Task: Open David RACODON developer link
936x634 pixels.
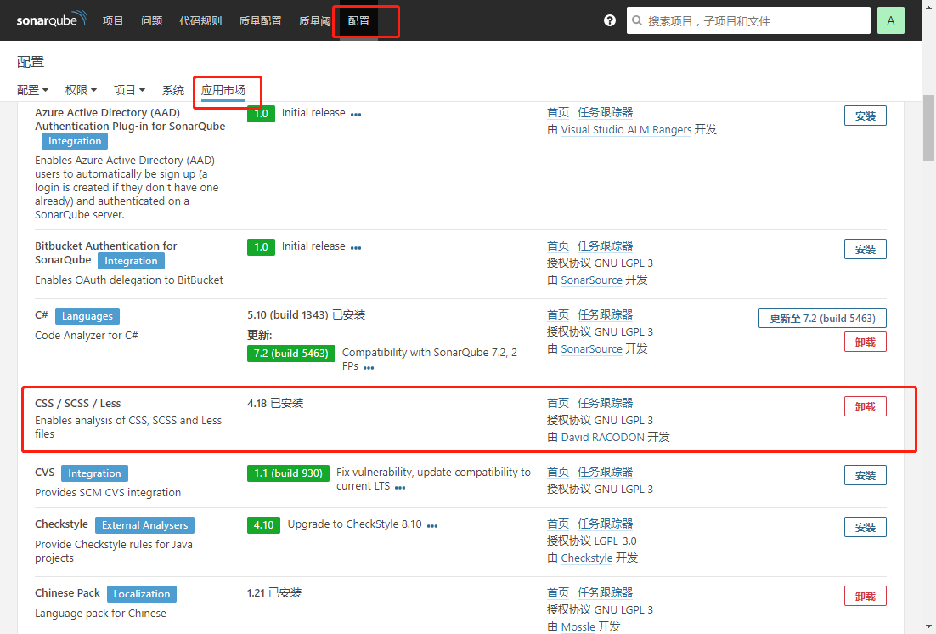Action: click(x=602, y=438)
